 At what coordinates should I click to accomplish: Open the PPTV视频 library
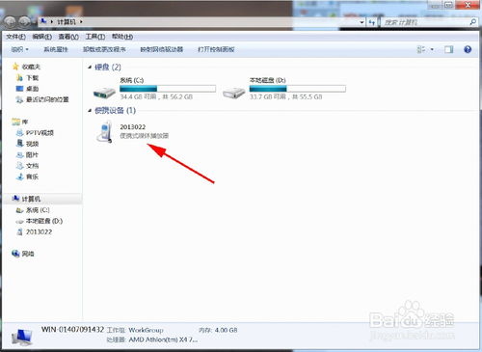(x=40, y=133)
